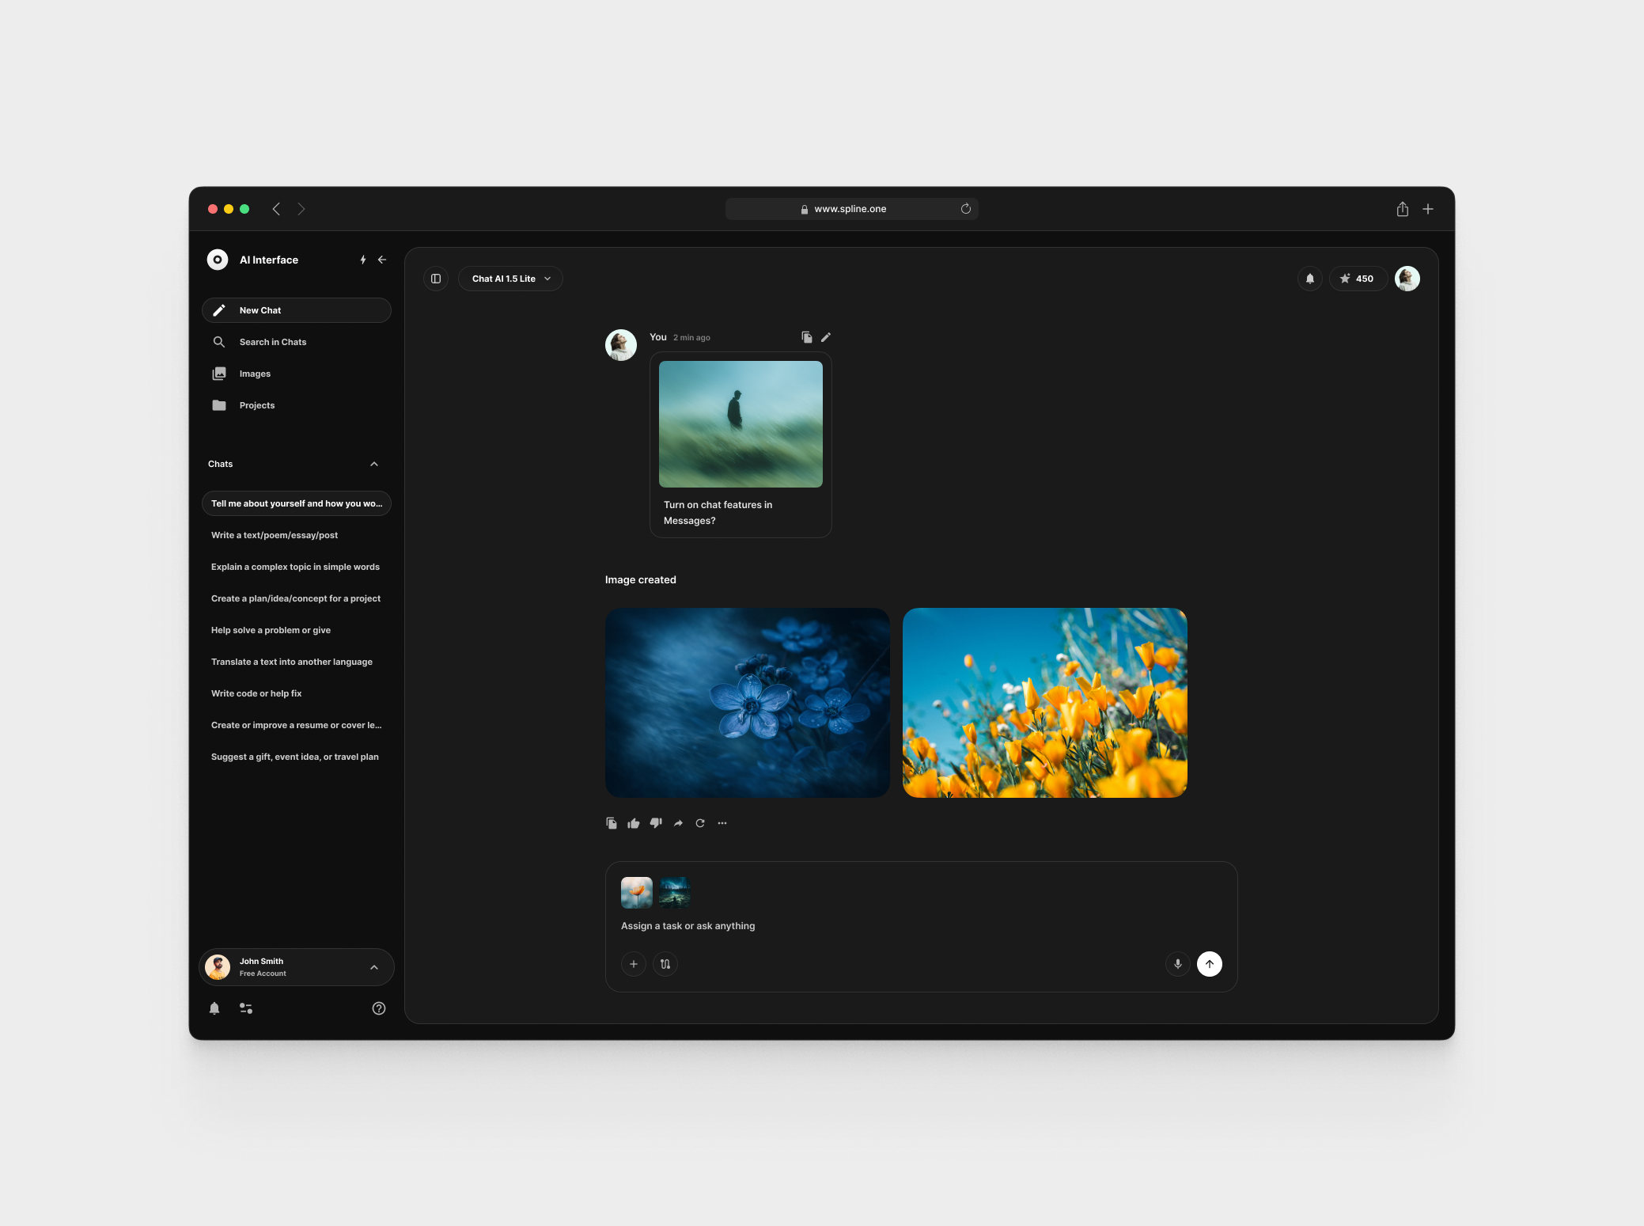Screen dimensions: 1644x1226
Task: Collapse the Chats list chevron
Action: pyautogui.click(x=374, y=464)
